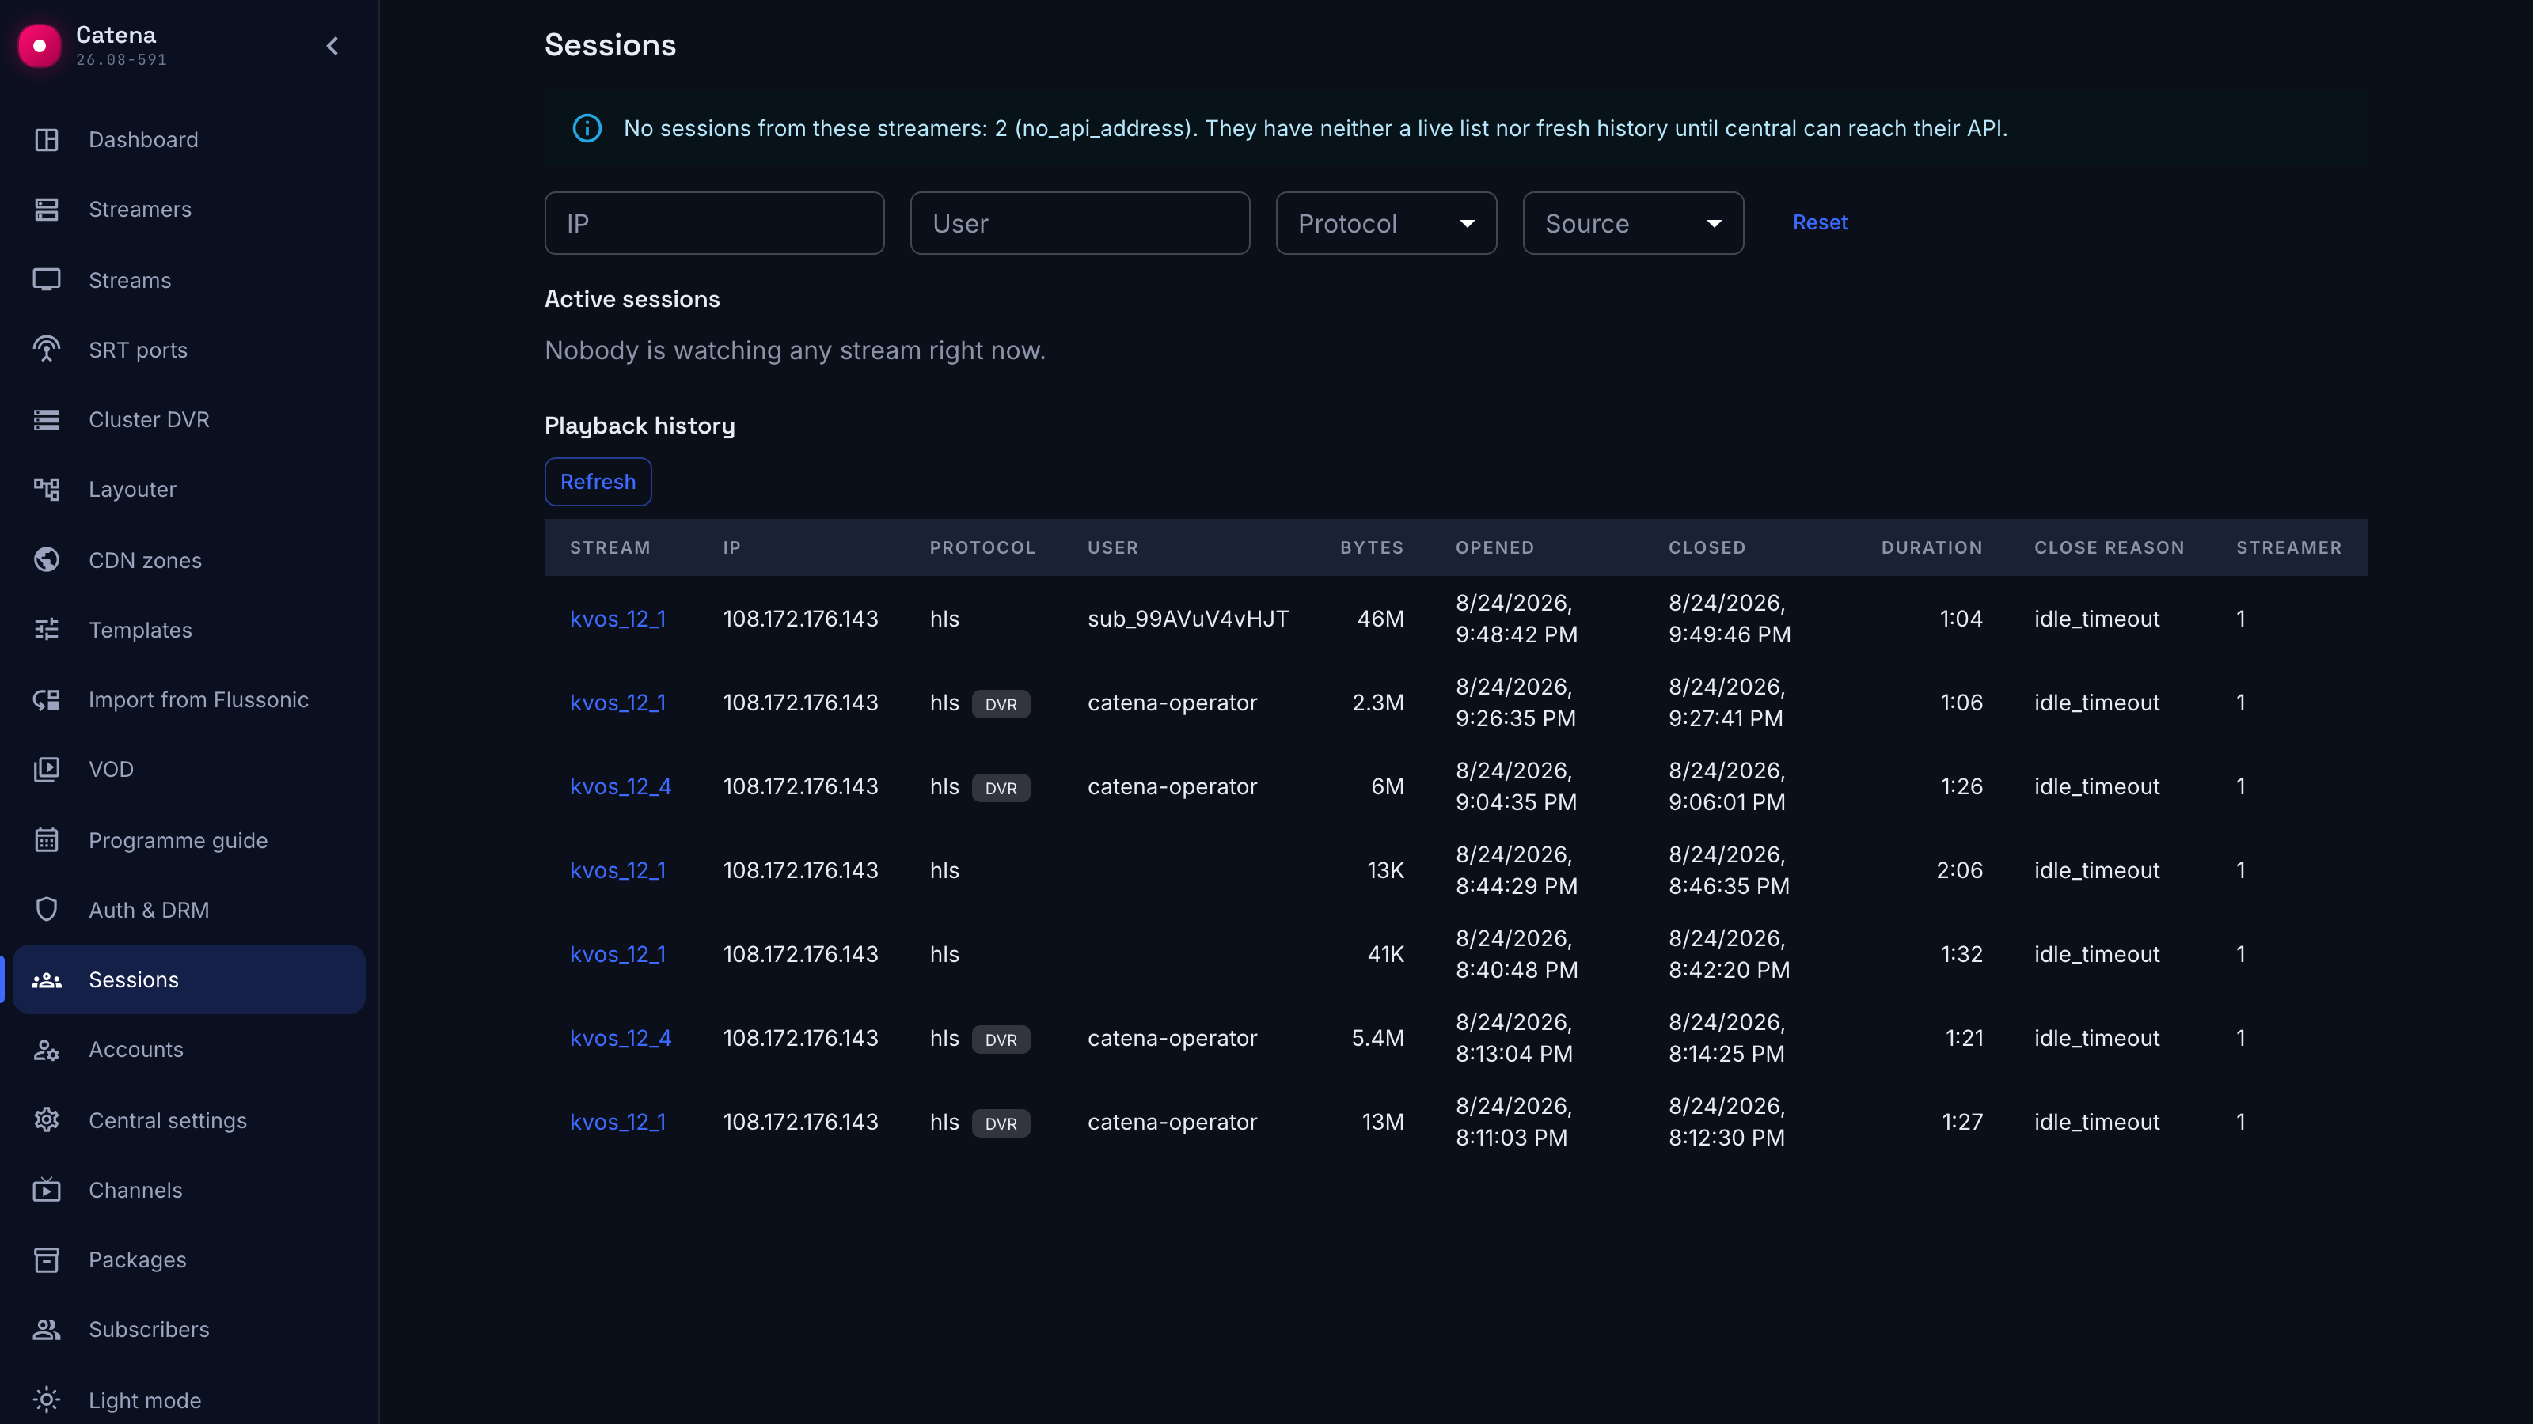
Task: Go to the Streamers page
Action: pyautogui.click(x=189, y=210)
